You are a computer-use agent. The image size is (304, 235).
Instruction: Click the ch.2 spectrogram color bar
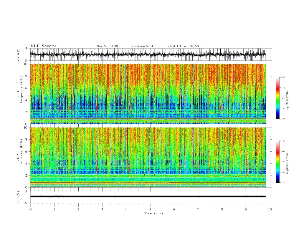click(x=278, y=162)
